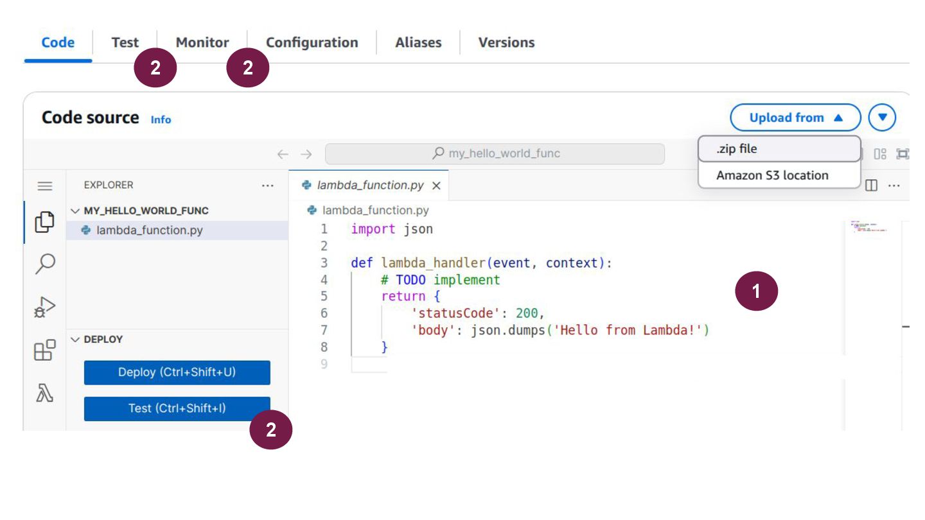The width and height of the screenshot is (925, 520).
Task: Open the Lambda icon in the activity bar
Action: click(44, 393)
